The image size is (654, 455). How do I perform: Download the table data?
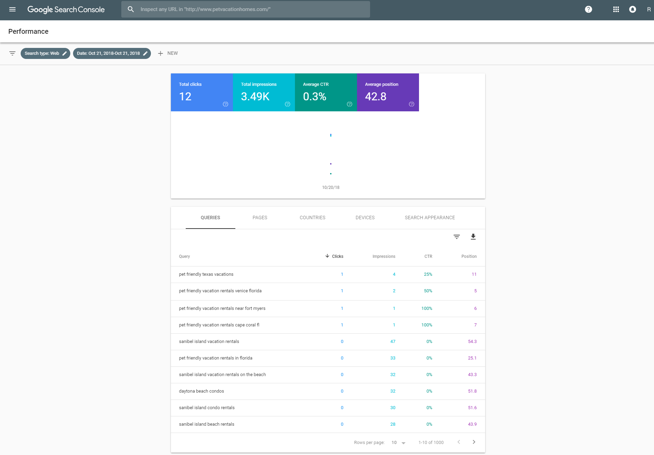click(473, 237)
